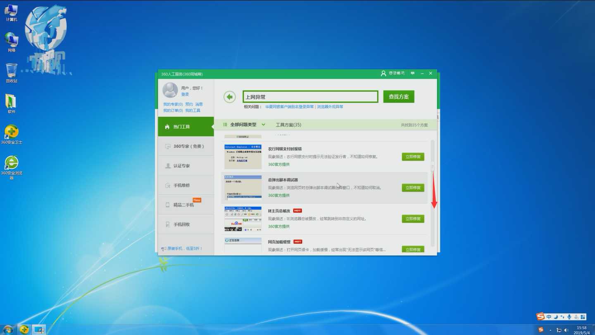Click the 网页加载缓慢 thumbnail image
This screenshot has height=335, width=595.
[x=243, y=245]
